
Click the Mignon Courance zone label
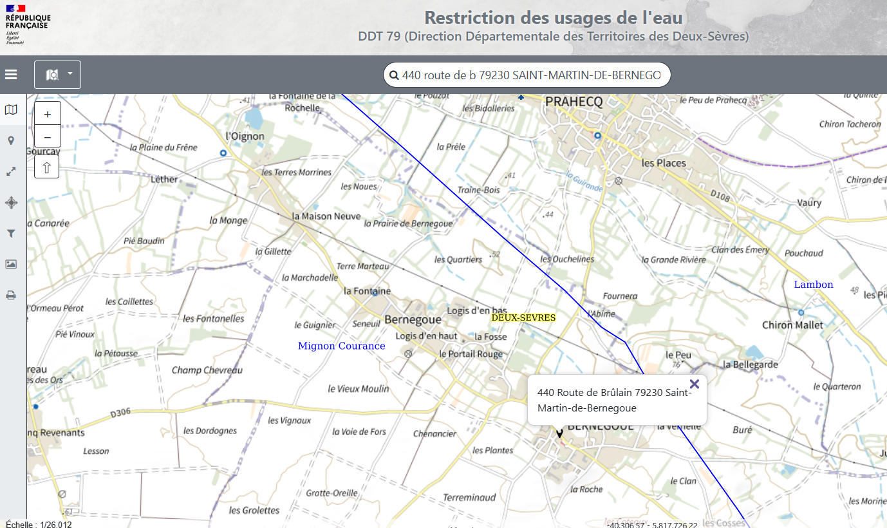coord(341,346)
